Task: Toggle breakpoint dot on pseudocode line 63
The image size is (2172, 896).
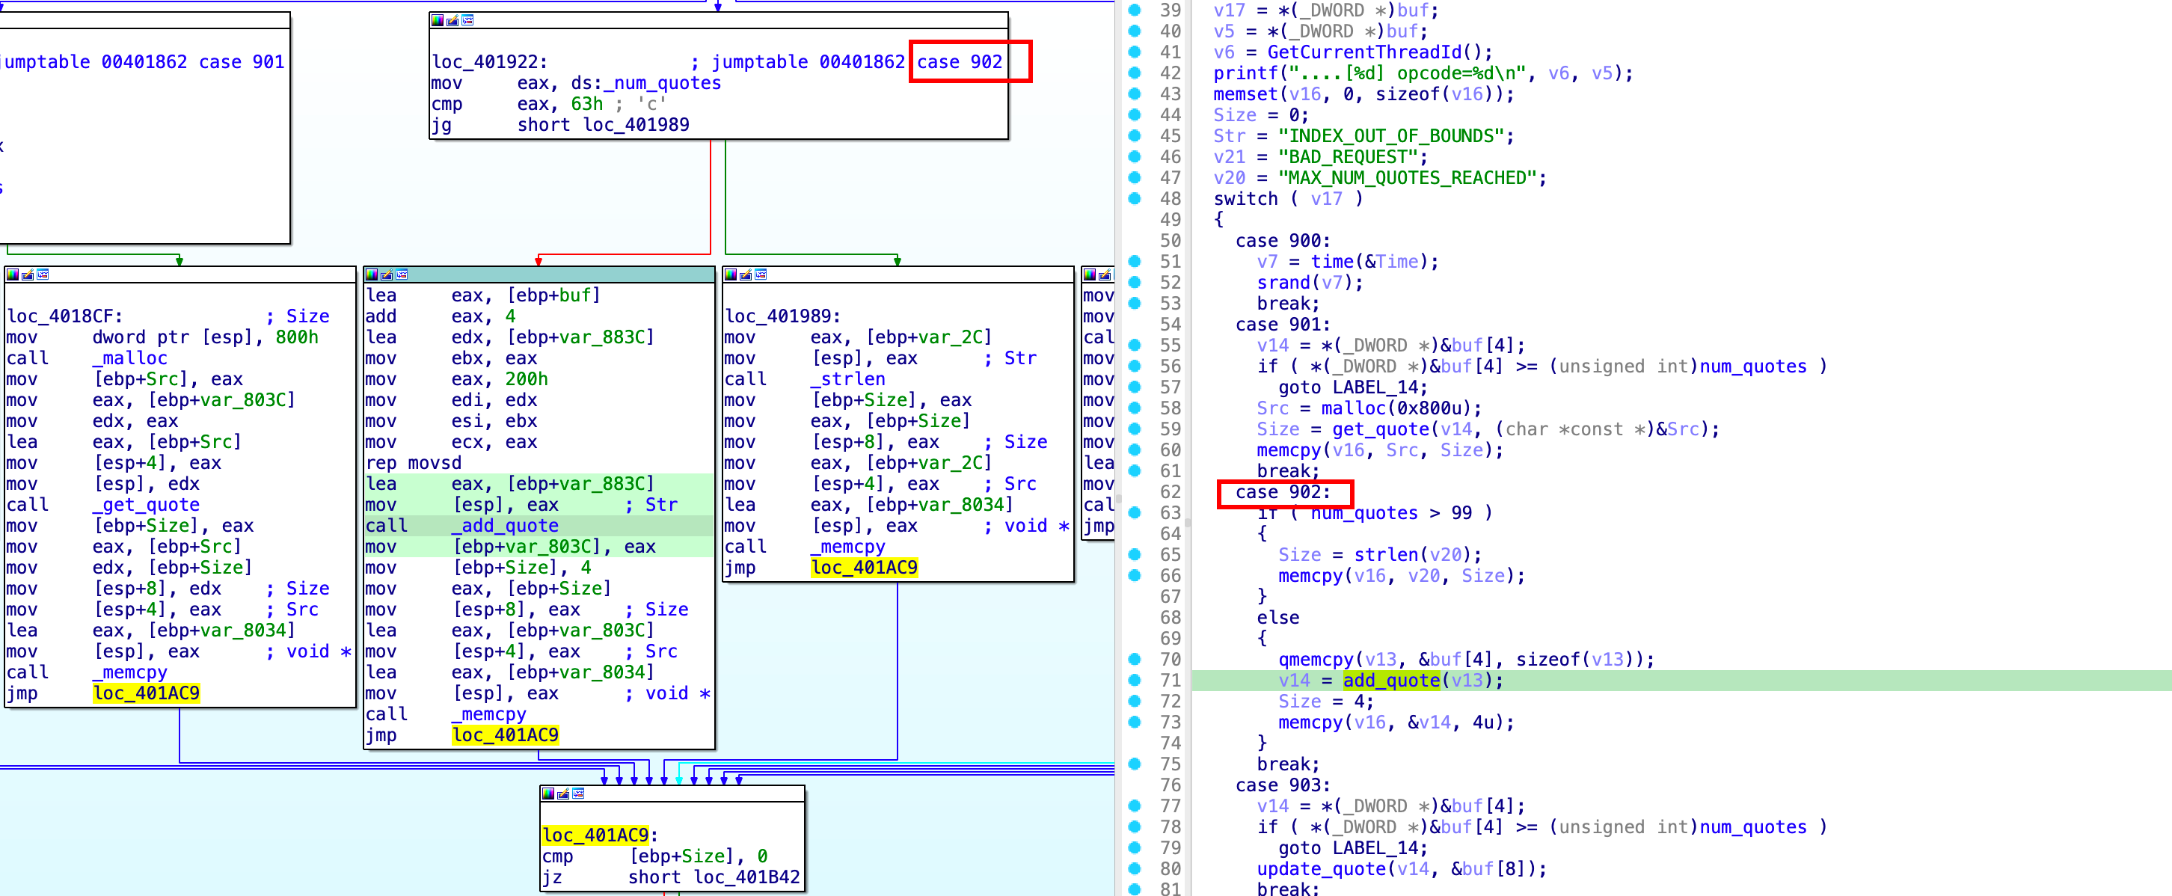Action: click(1135, 512)
